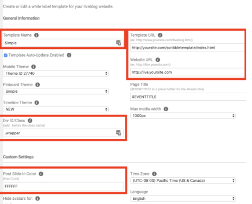Click info icon next to Post Slide-In Color
The image size is (252, 204).
pos(41,174)
